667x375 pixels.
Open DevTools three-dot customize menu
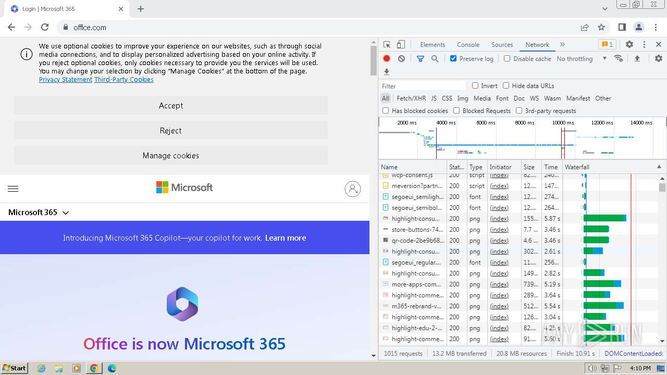click(644, 45)
